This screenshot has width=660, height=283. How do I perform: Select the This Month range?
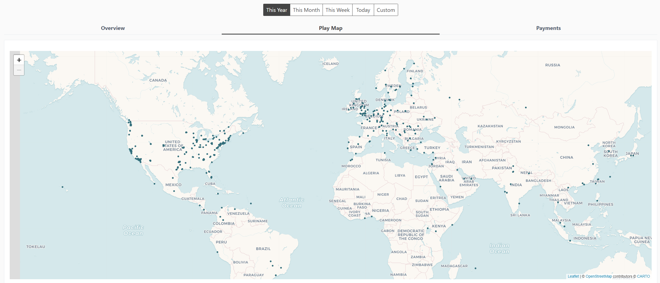pyautogui.click(x=306, y=10)
